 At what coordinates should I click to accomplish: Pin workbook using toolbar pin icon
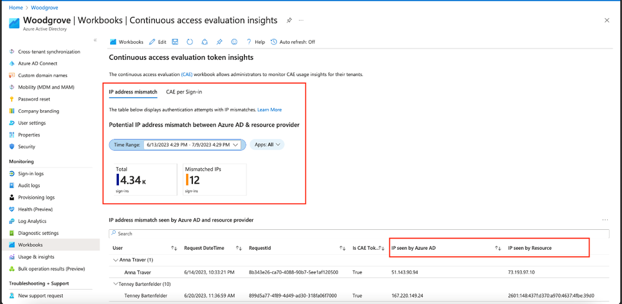(219, 42)
